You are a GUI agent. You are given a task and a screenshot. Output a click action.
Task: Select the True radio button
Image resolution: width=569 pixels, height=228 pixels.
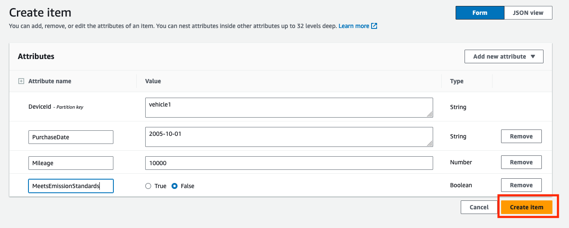coord(148,186)
